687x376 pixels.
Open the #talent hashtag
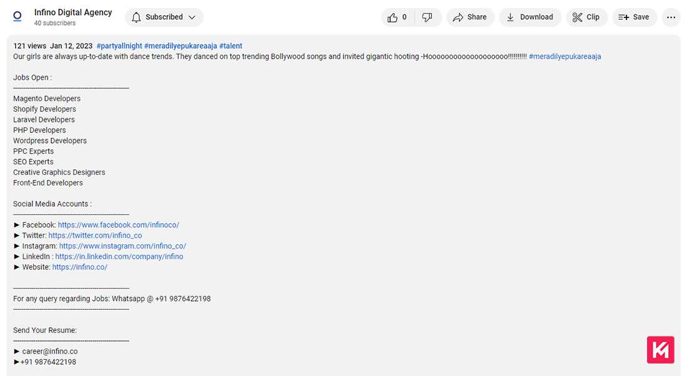pos(230,46)
